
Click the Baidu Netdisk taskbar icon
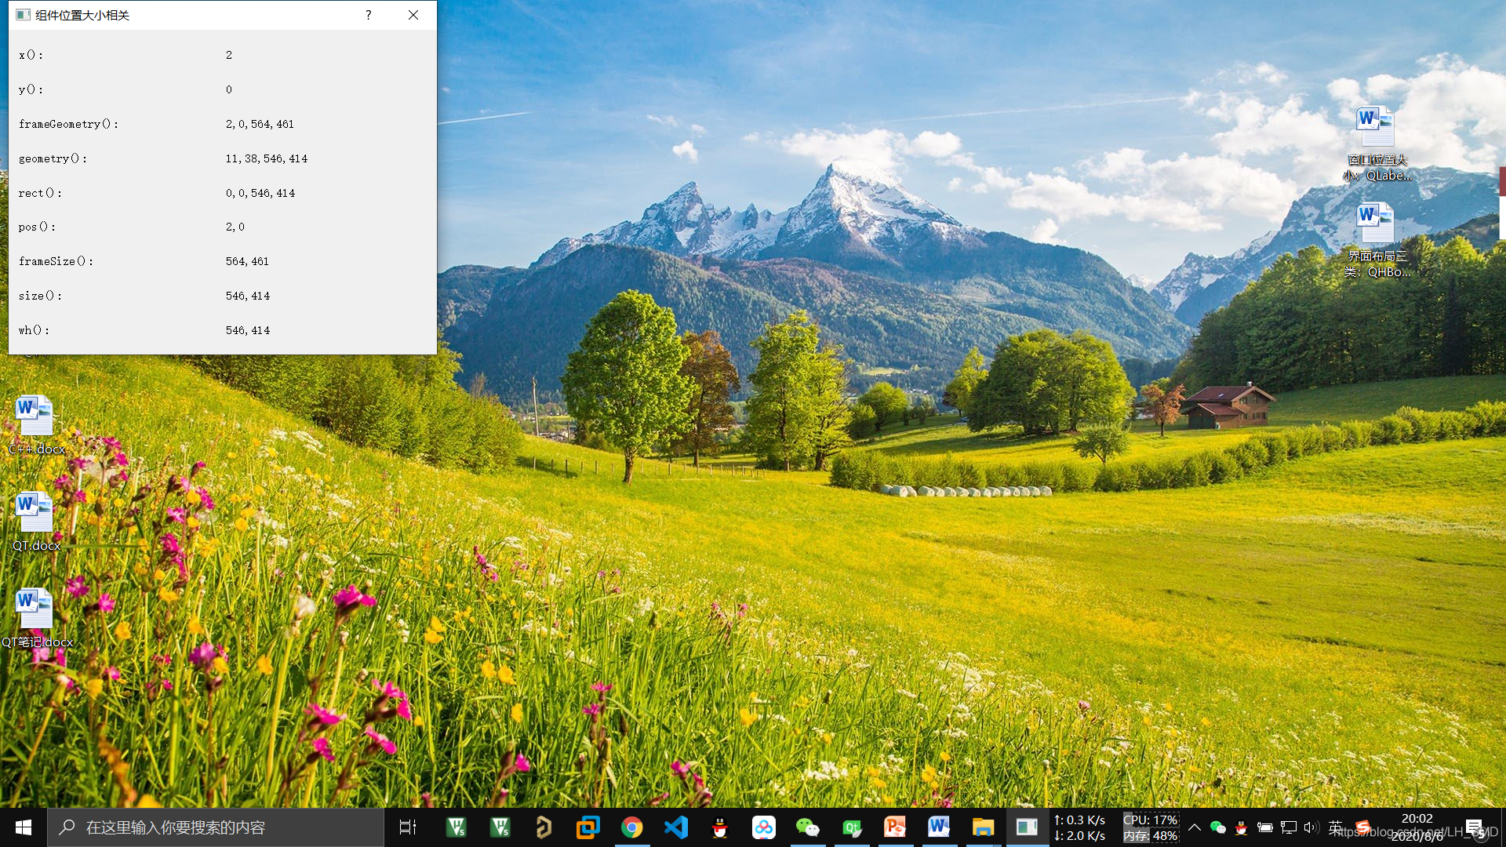pos(763,827)
